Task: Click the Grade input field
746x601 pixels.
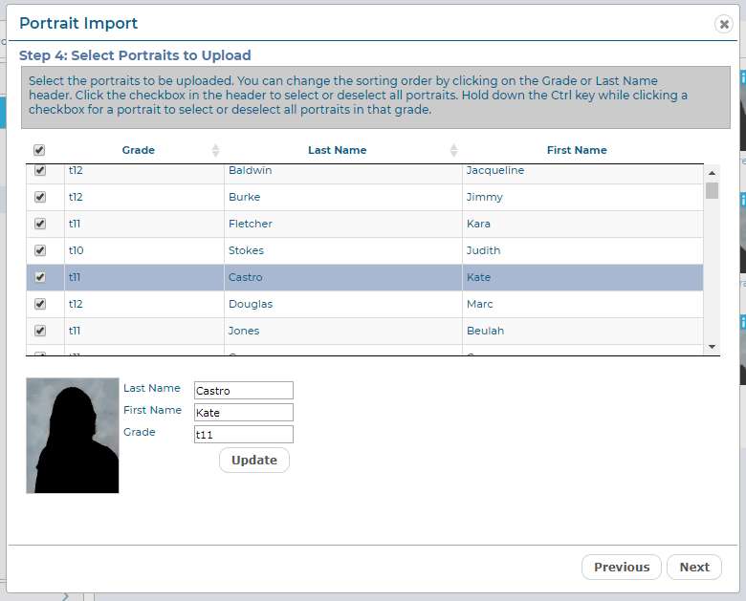Action: (244, 434)
